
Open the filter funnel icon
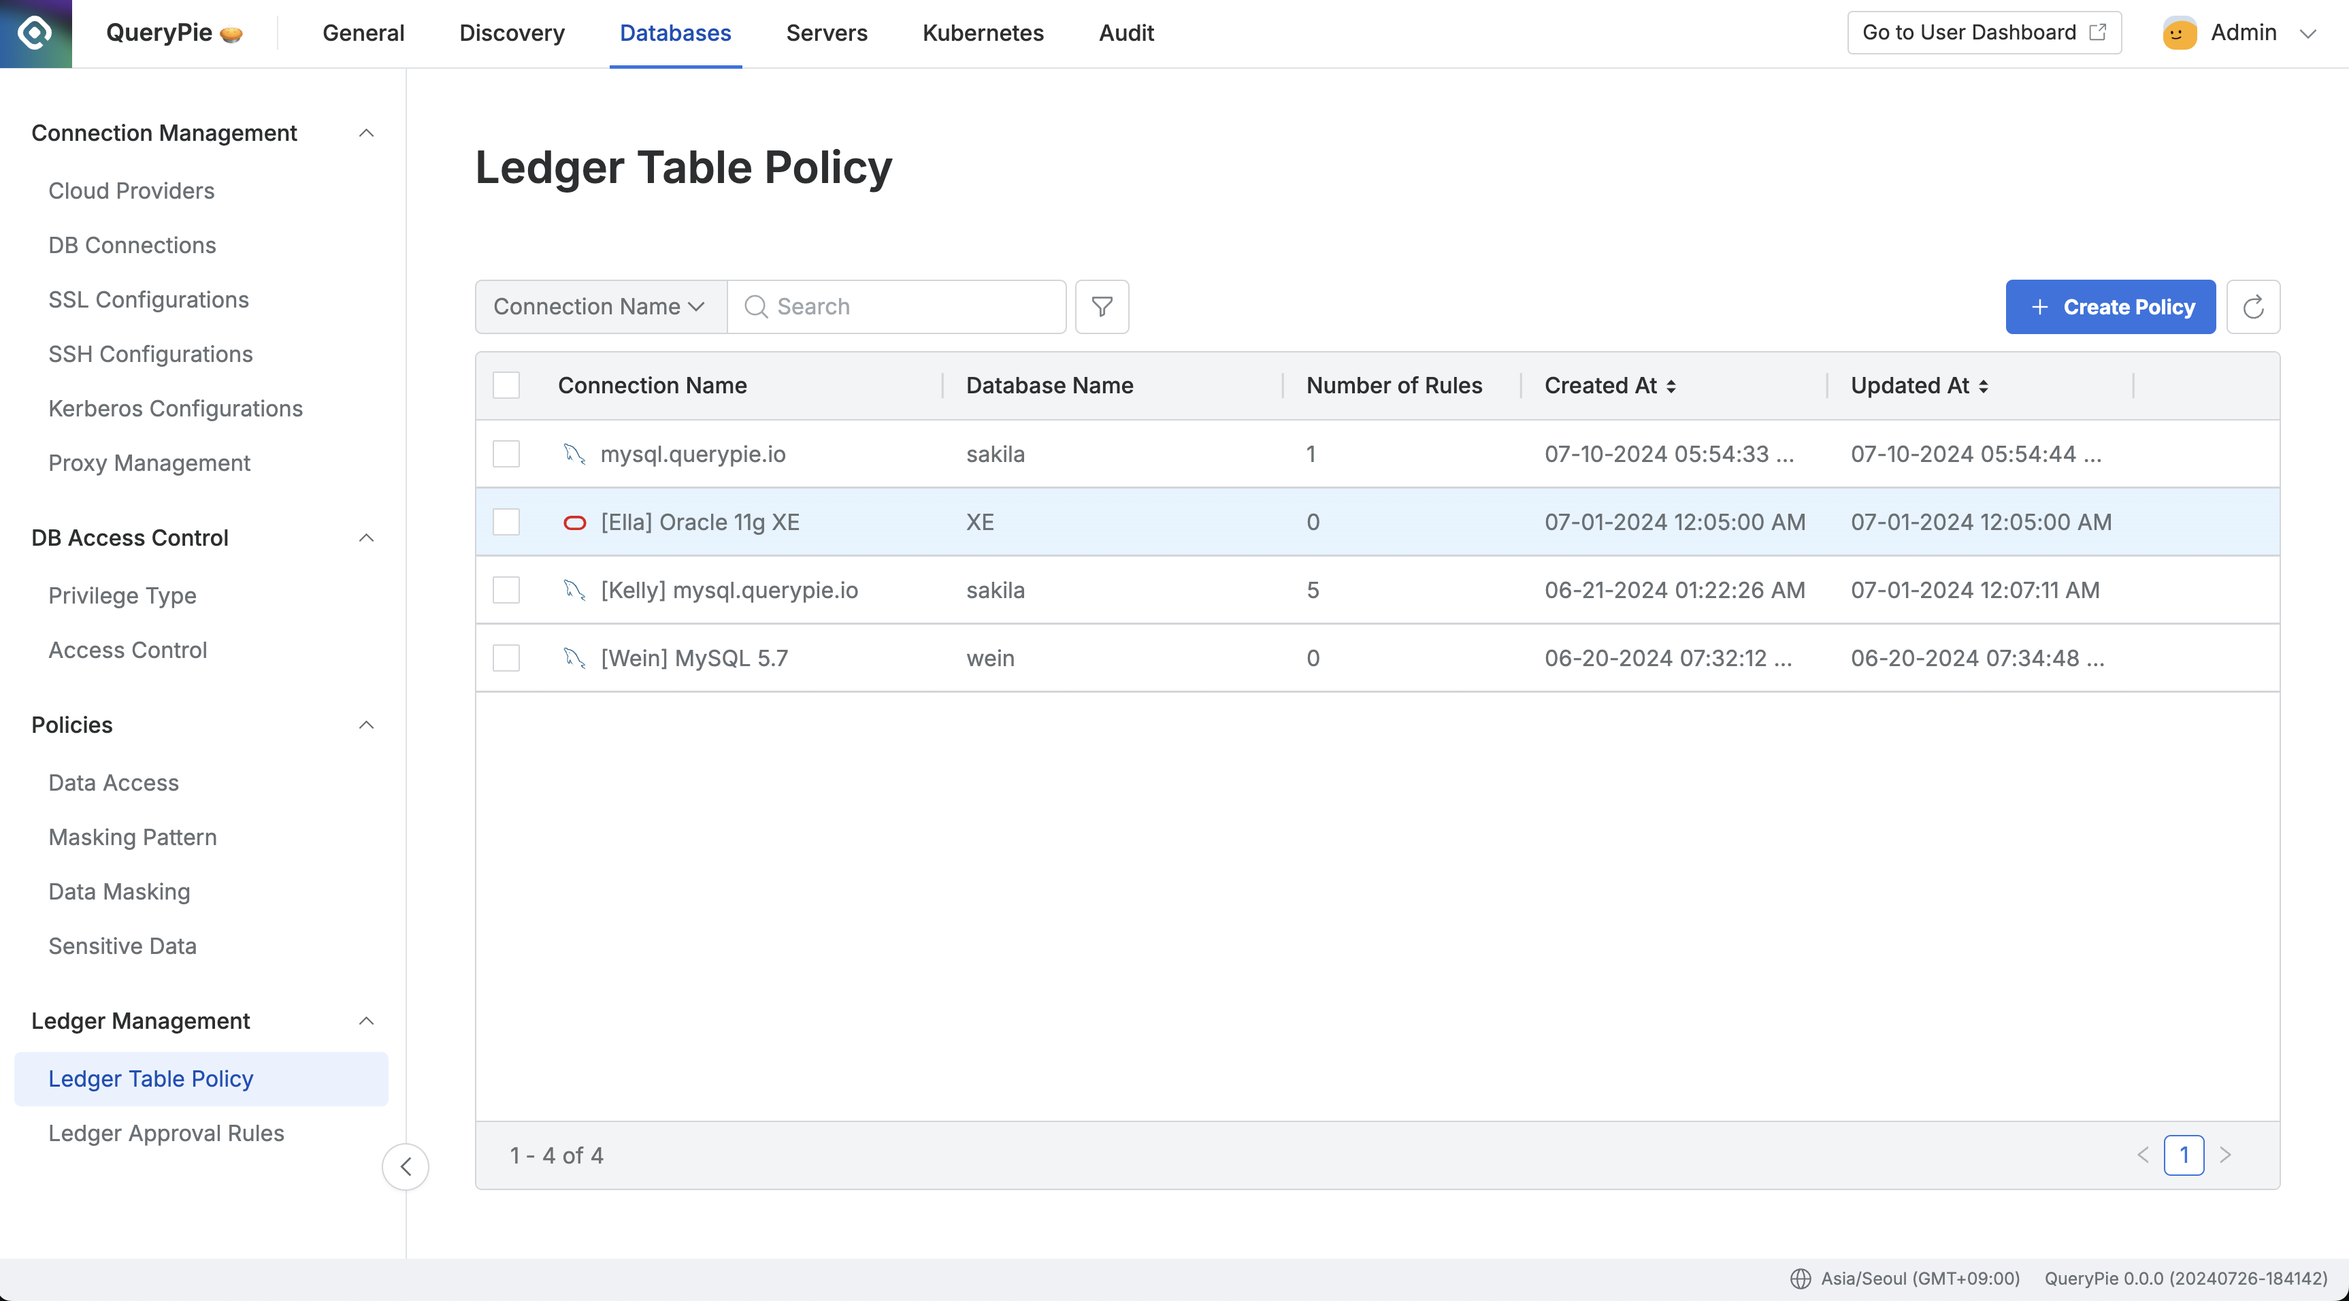pyautogui.click(x=1102, y=306)
